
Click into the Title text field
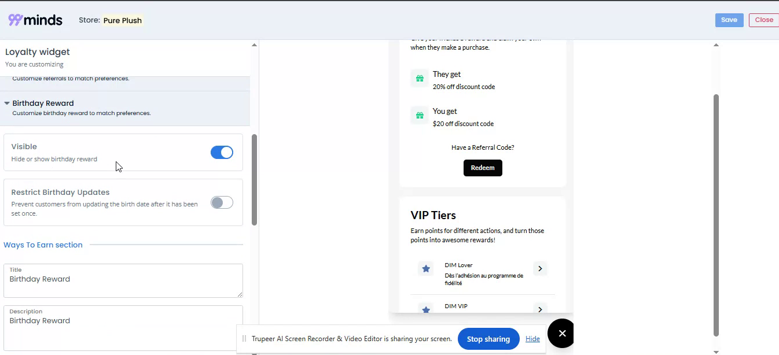(x=123, y=281)
